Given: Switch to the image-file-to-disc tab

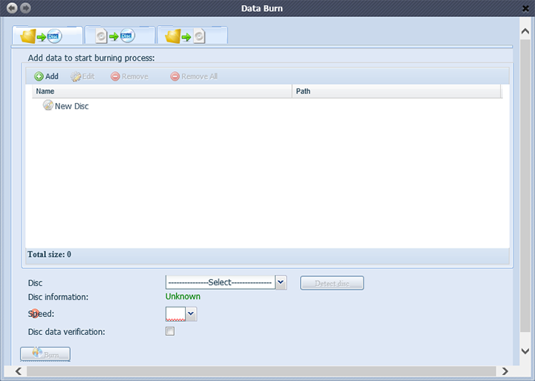Looking at the screenshot, I should tap(119, 36).
